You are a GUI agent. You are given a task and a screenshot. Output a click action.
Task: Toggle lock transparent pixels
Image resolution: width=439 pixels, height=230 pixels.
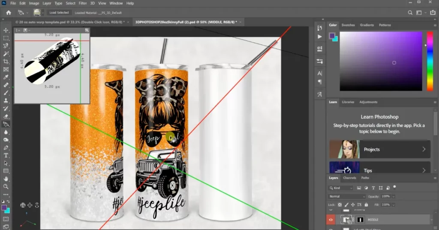click(x=340, y=205)
